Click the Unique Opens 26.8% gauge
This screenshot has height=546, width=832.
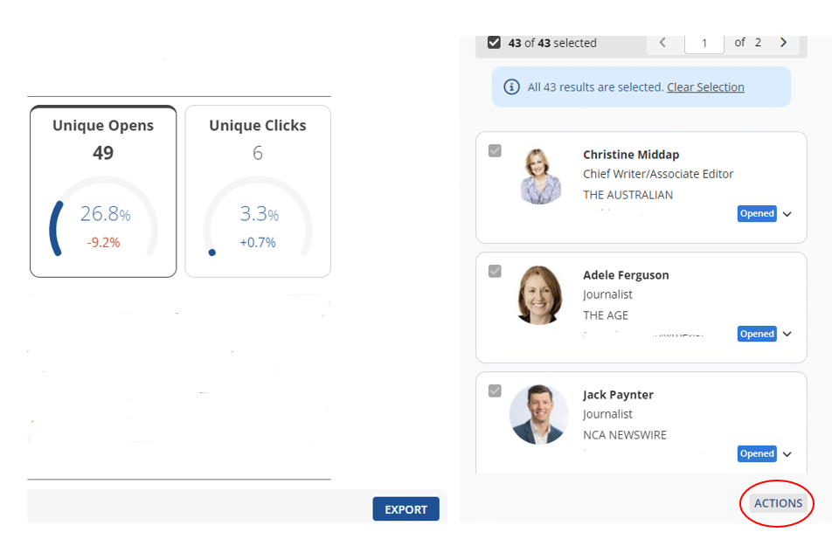(103, 218)
